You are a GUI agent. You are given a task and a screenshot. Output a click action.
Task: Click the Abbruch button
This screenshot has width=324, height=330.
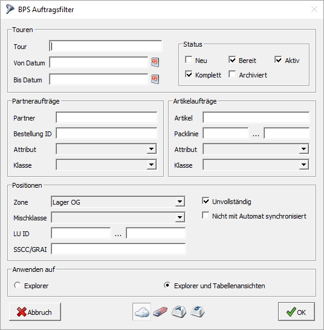tap(35, 312)
